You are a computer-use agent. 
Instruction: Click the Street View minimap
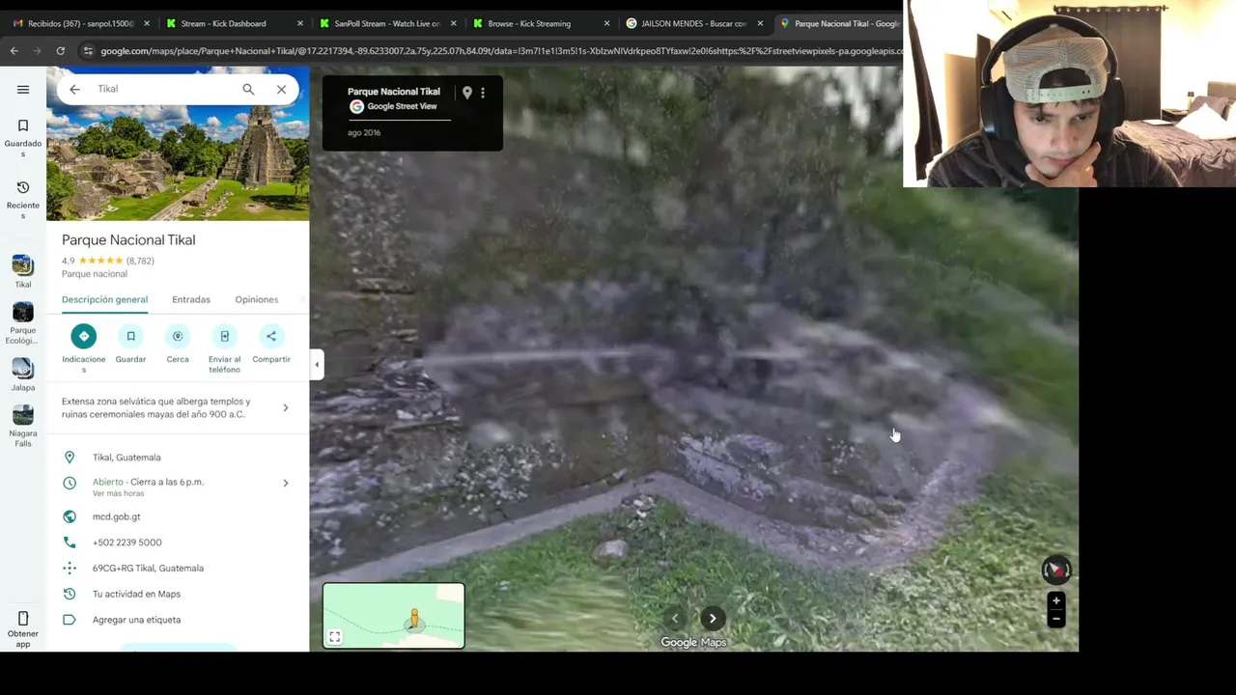coord(394,616)
